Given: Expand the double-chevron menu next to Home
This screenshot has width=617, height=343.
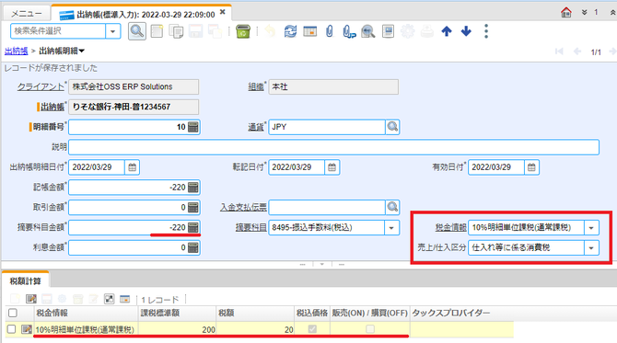Looking at the screenshot, I should (585, 13).
